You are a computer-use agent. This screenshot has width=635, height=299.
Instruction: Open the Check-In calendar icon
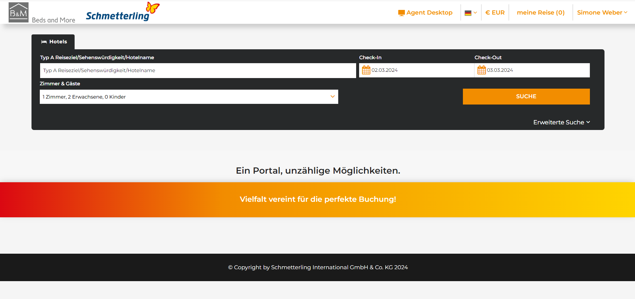click(366, 70)
